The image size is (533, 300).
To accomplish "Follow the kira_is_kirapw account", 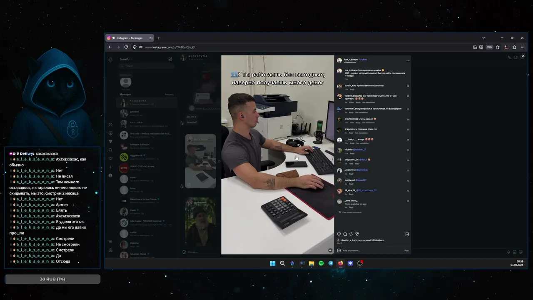I will point(364,60).
